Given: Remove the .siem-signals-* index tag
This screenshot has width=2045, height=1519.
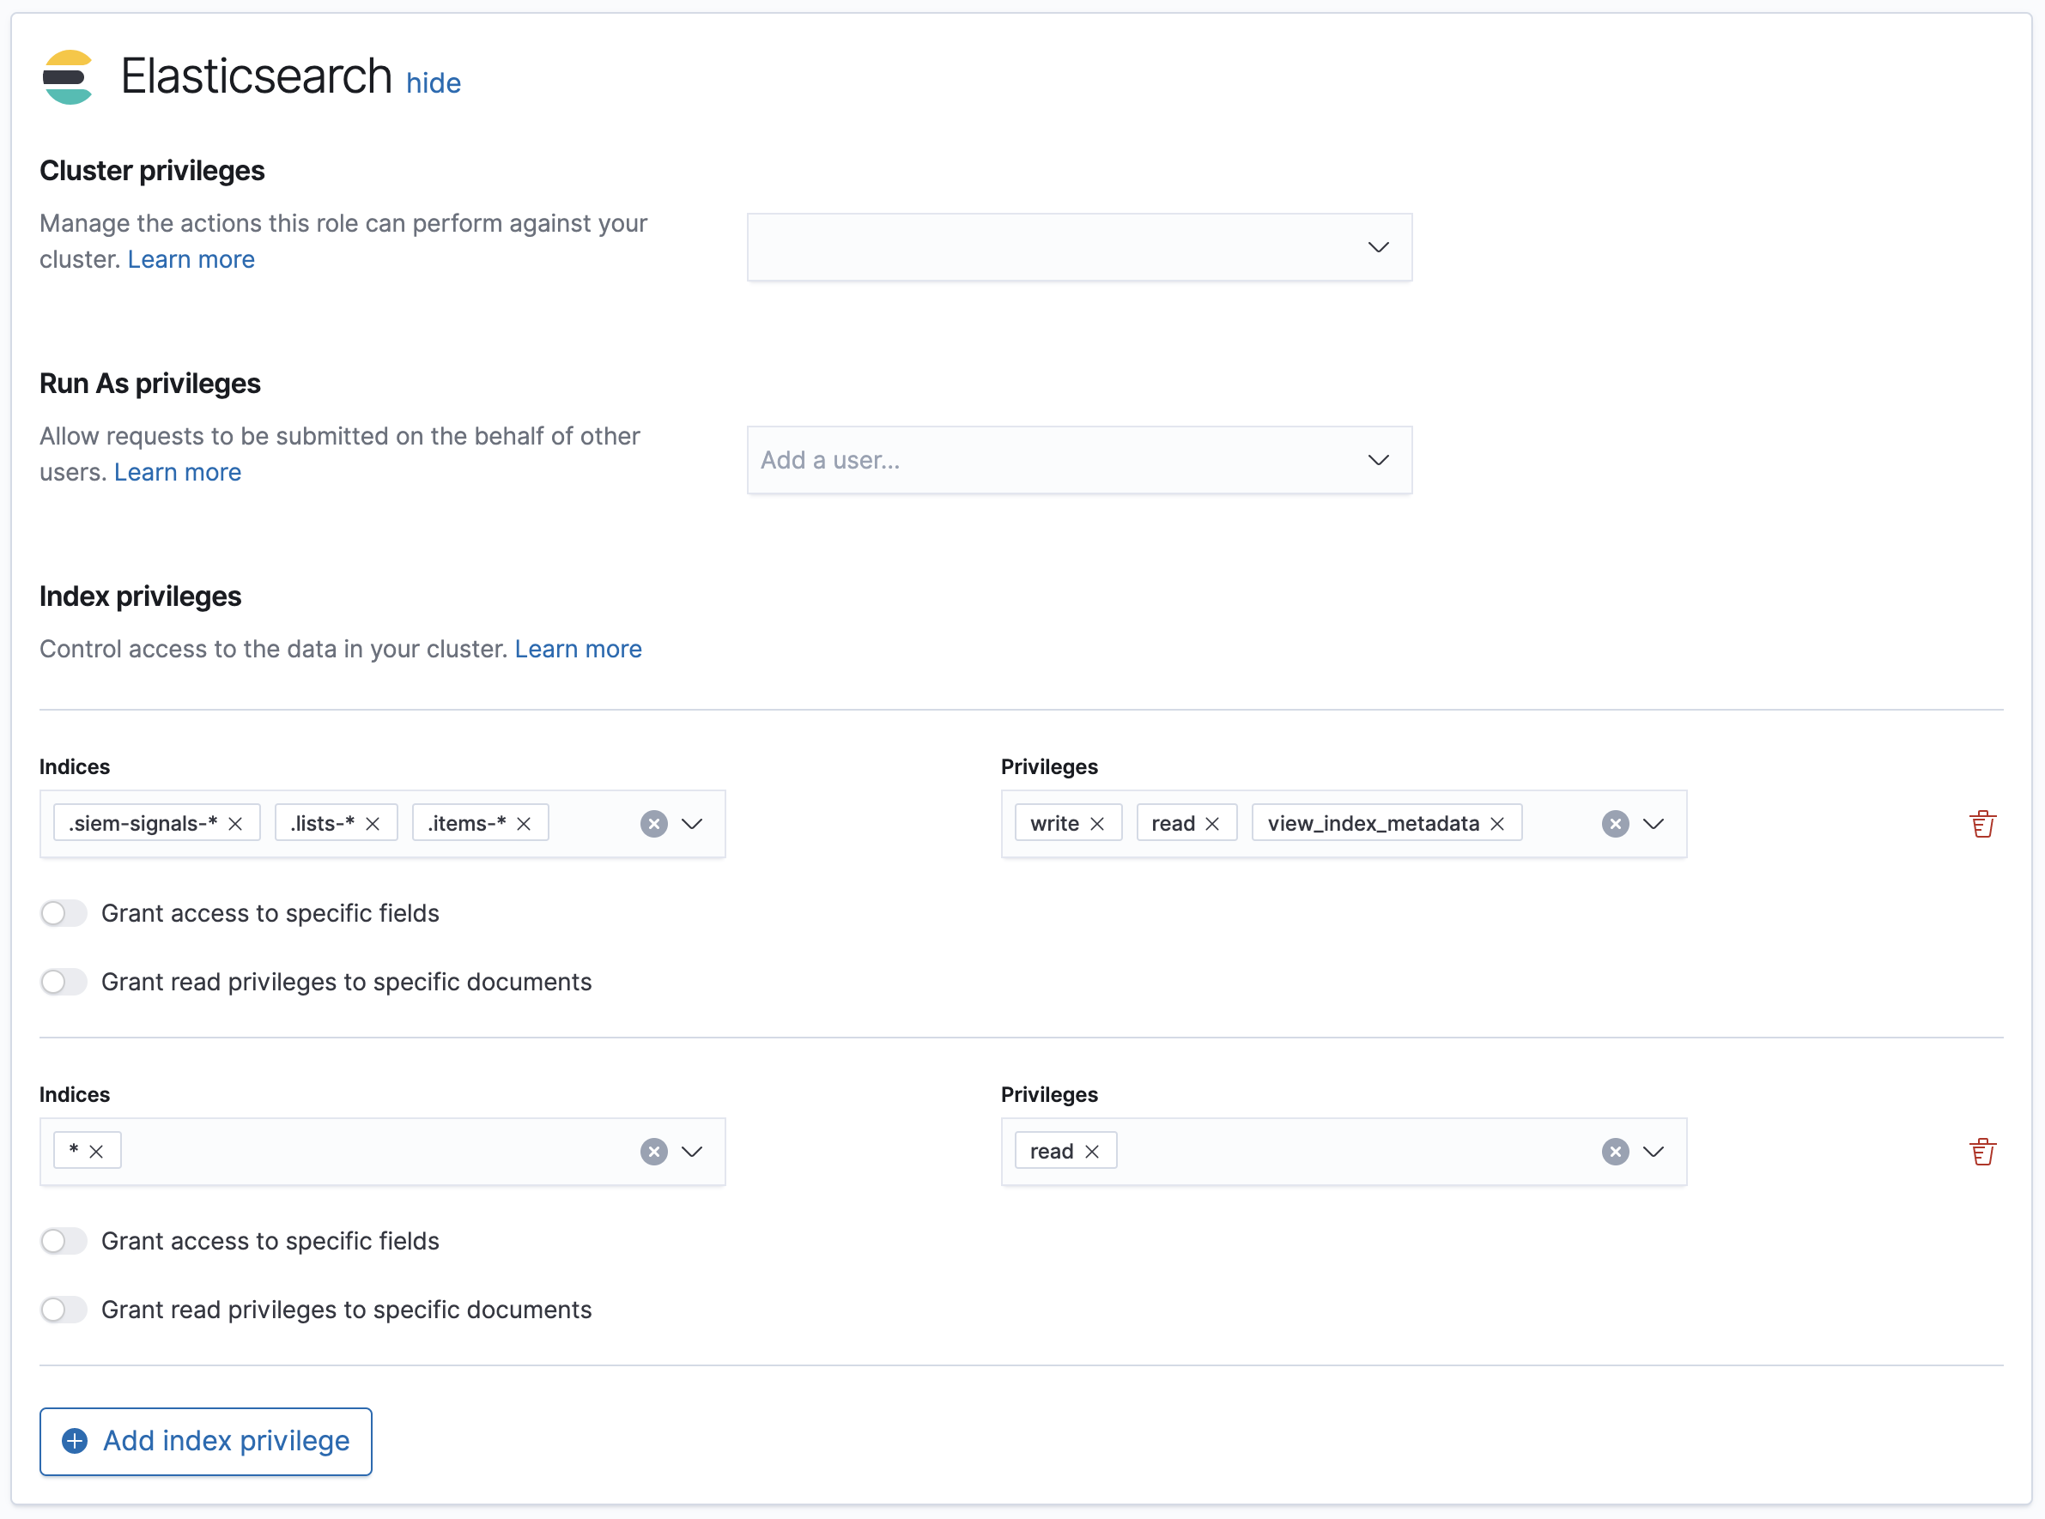Looking at the screenshot, I should 235,824.
